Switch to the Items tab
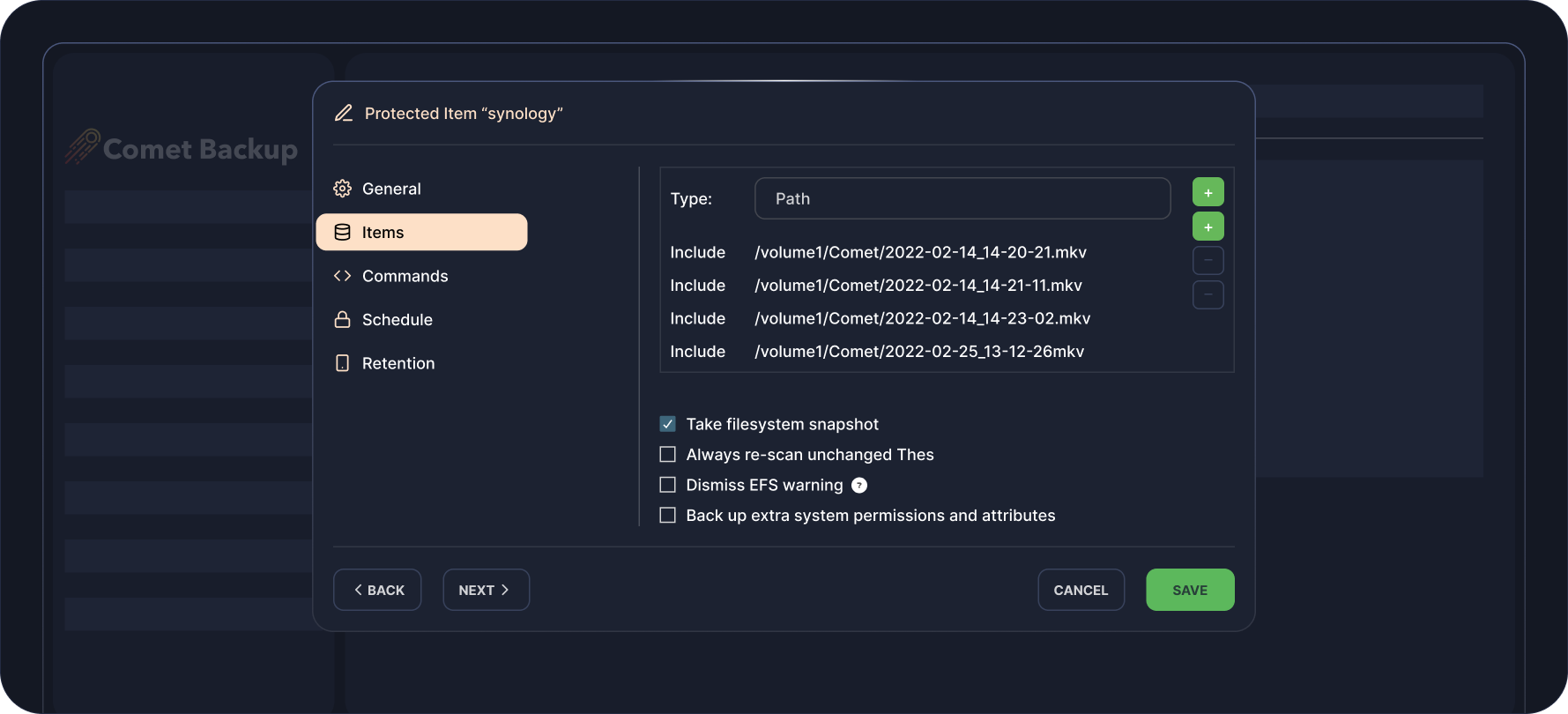 (x=421, y=233)
